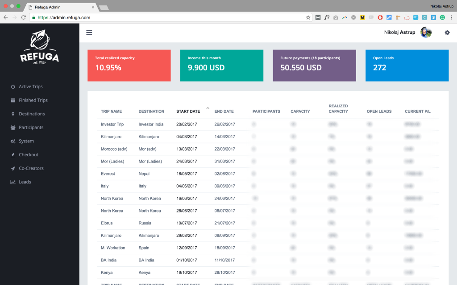The image size is (457, 285).
Task: Open the red outline shape extension
Action: (x=407, y=17)
